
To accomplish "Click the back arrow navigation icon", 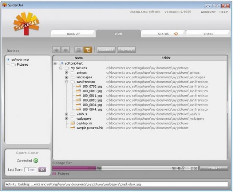I will point(57,50).
